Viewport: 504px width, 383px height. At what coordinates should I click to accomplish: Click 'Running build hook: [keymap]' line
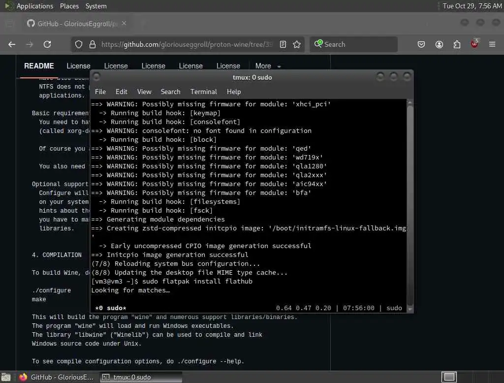[159, 113]
